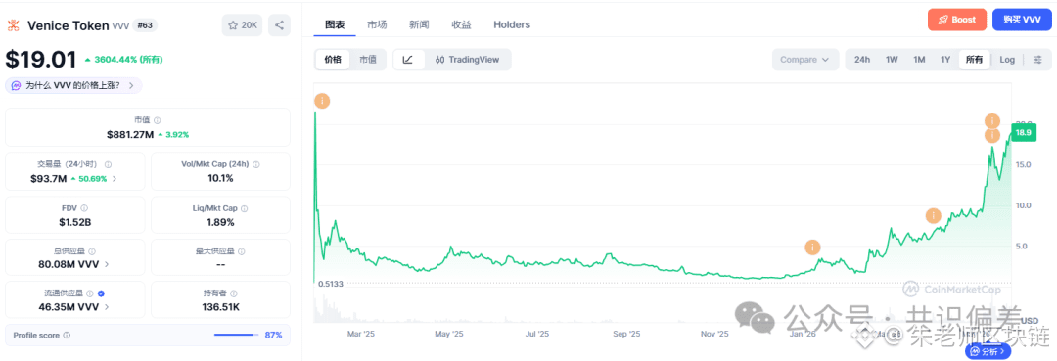Click the 136.51K holders value
Viewport: 1057px width, 361px height.
point(220,306)
